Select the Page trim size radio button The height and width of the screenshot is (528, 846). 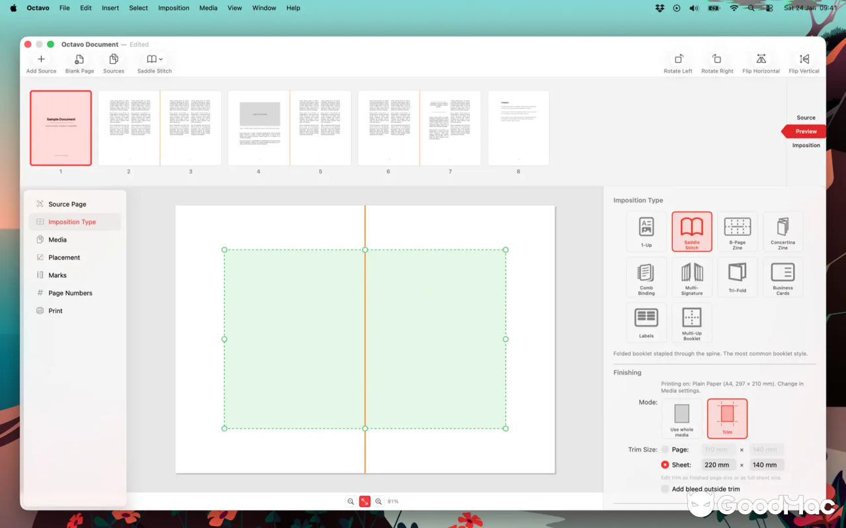click(x=664, y=449)
